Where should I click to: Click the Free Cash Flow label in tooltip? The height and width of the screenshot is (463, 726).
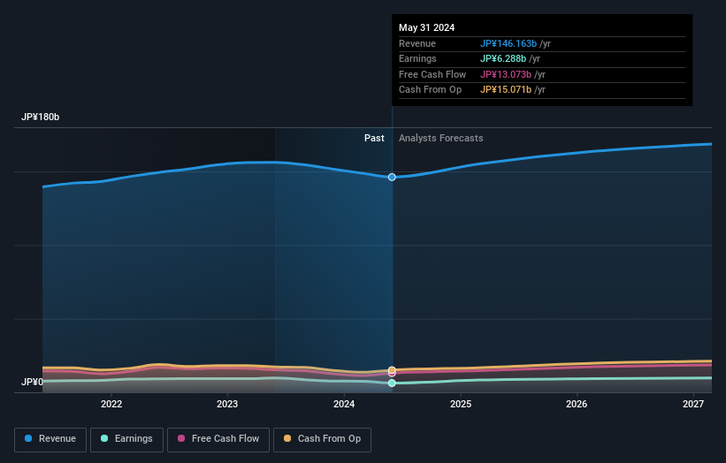tap(432, 74)
